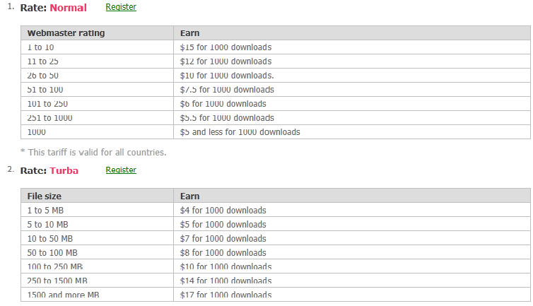Screen dimensions: 533x306
Task: Click the "$4 for 1000 downloads" cell
Action: tap(223, 211)
